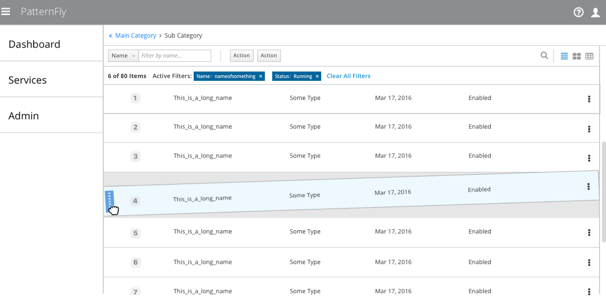Open the help question mark icon
Image resolution: width=606 pixels, height=301 pixels.
coord(578,12)
